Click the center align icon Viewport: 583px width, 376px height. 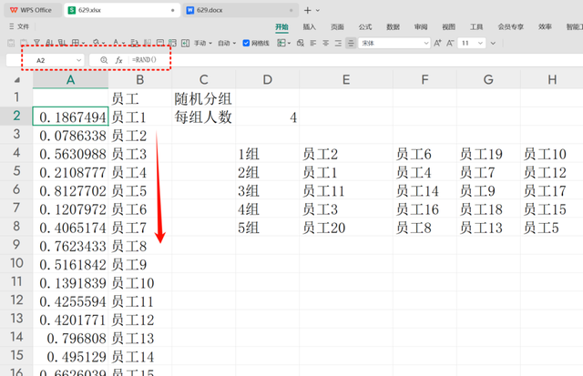pyautogui.click(x=326, y=43)
